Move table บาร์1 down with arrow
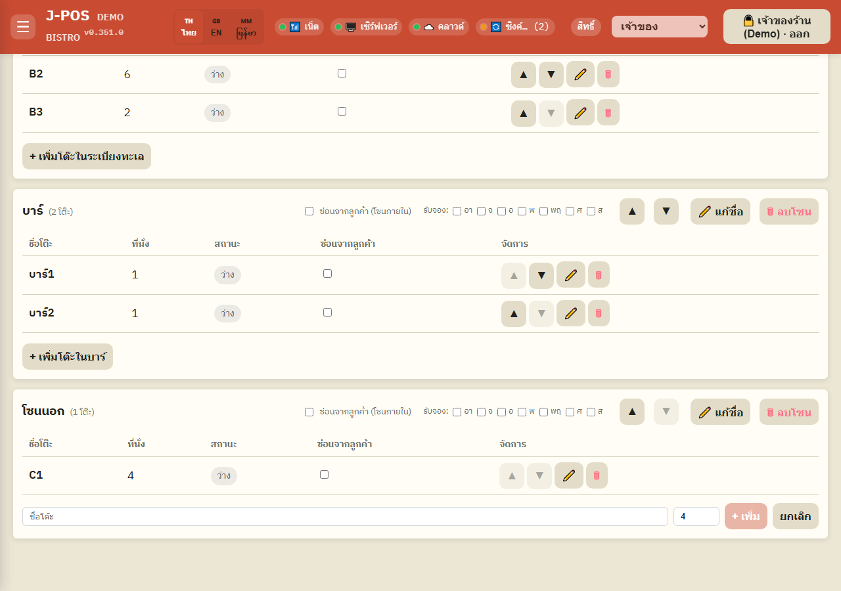841x591 pixels. coord(541,275)
